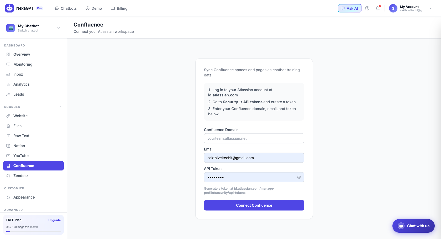Open the YouTube source item

click(x=33, y=156)
